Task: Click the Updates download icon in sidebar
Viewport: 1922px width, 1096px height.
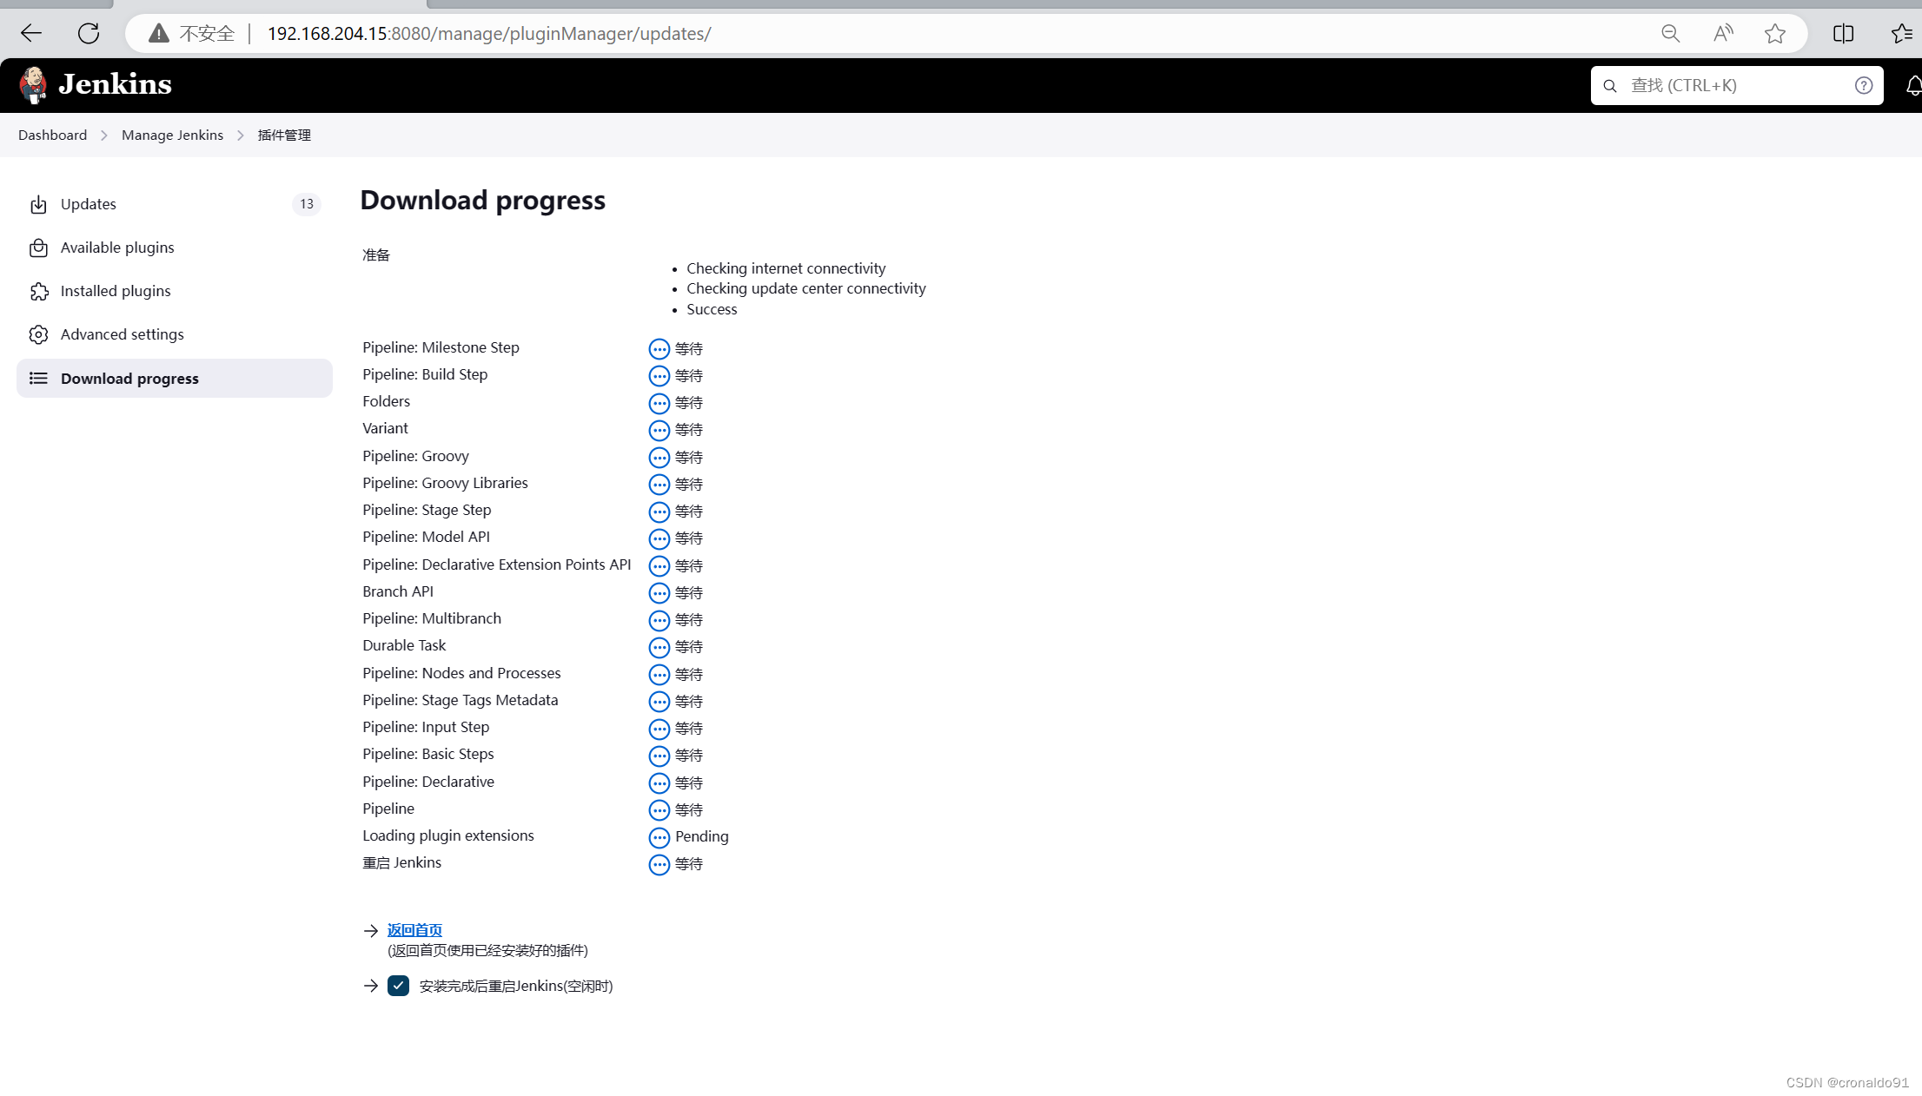Action: (38, 204)
